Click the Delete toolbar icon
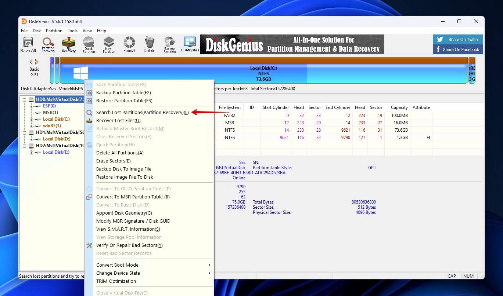503x296 pixels. [x=149, y=45]
